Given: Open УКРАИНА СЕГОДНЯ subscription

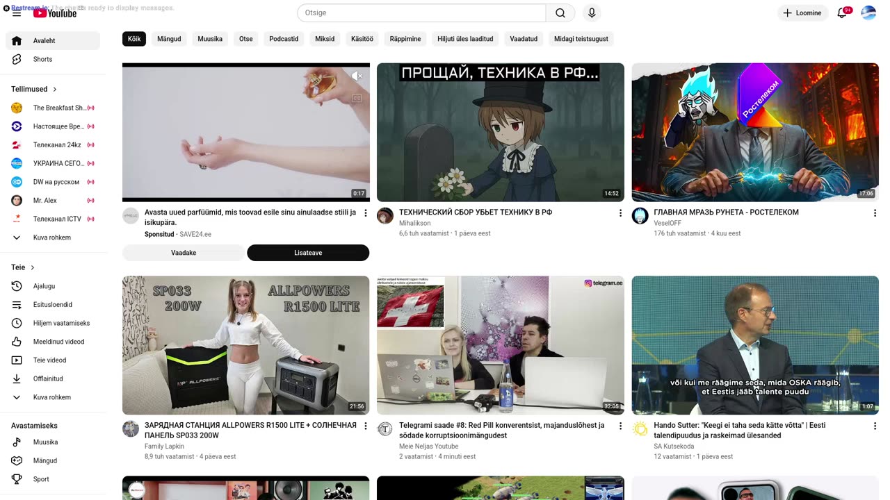Looking at the screenshot, I should pos(53,163).
